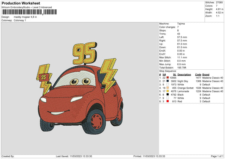
Task: Click the embroidered car design preview
Action: (x=80, y=88)
